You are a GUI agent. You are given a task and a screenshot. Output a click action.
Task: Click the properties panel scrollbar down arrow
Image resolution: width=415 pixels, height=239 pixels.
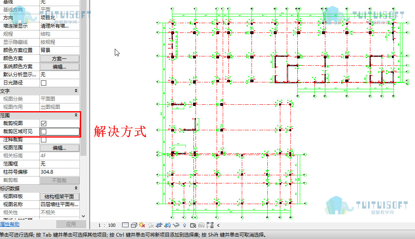[x=84, y=216]
